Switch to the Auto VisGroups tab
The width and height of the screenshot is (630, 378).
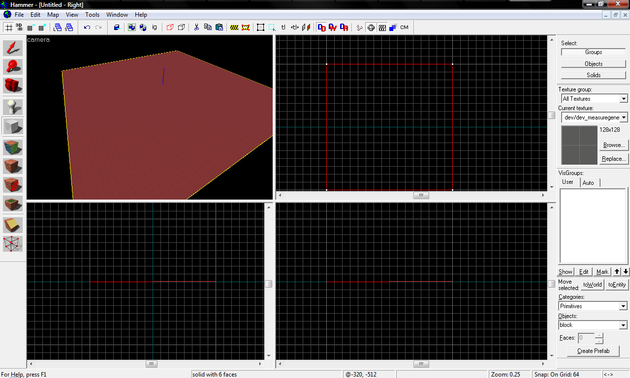coord(588,183)
